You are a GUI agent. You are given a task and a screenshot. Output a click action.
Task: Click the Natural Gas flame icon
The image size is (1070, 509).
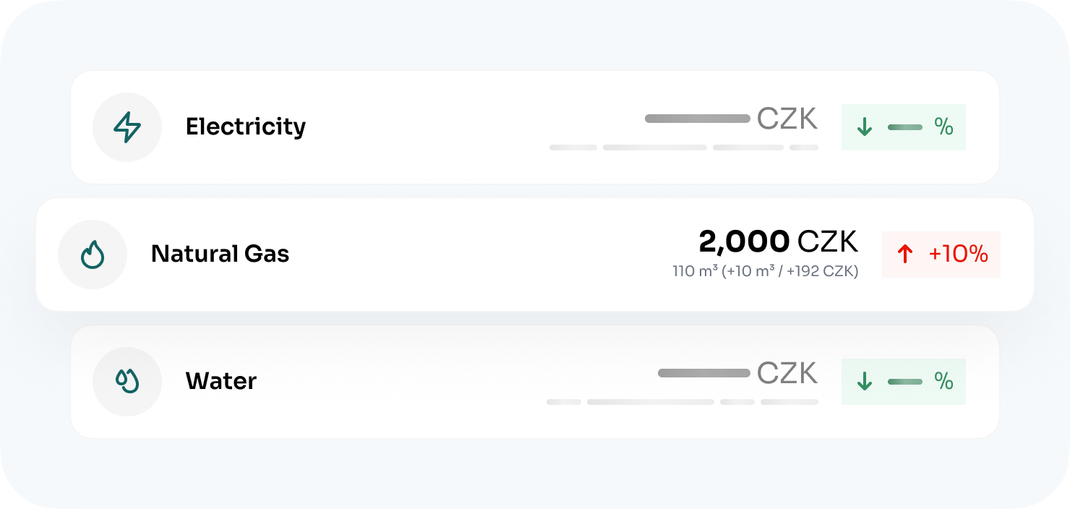coord(93,254)
